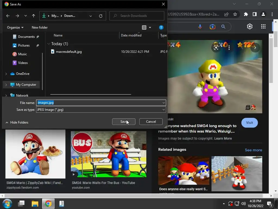Screen dimensions: 278x209
Task: Refresh the Downloads folder view
Action: (x=101, y=16)
